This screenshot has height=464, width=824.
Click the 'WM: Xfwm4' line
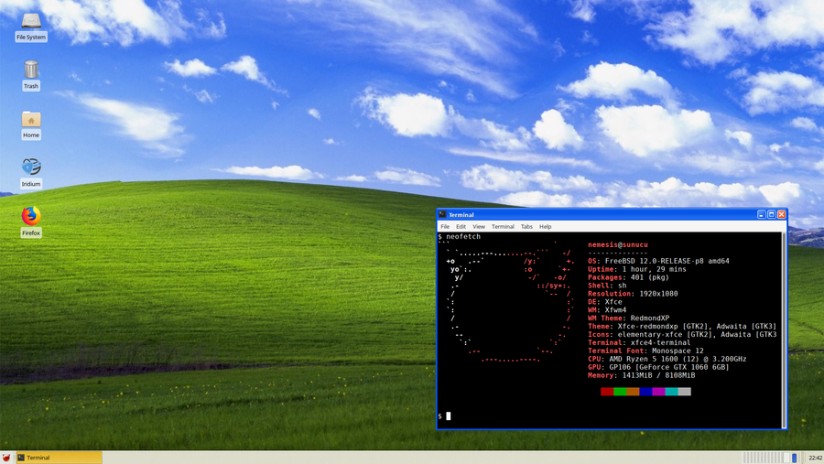coord(607,310)
